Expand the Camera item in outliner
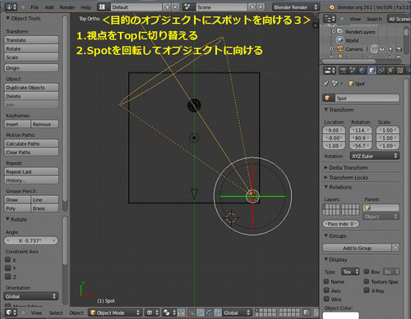 (x=331, y=49)
